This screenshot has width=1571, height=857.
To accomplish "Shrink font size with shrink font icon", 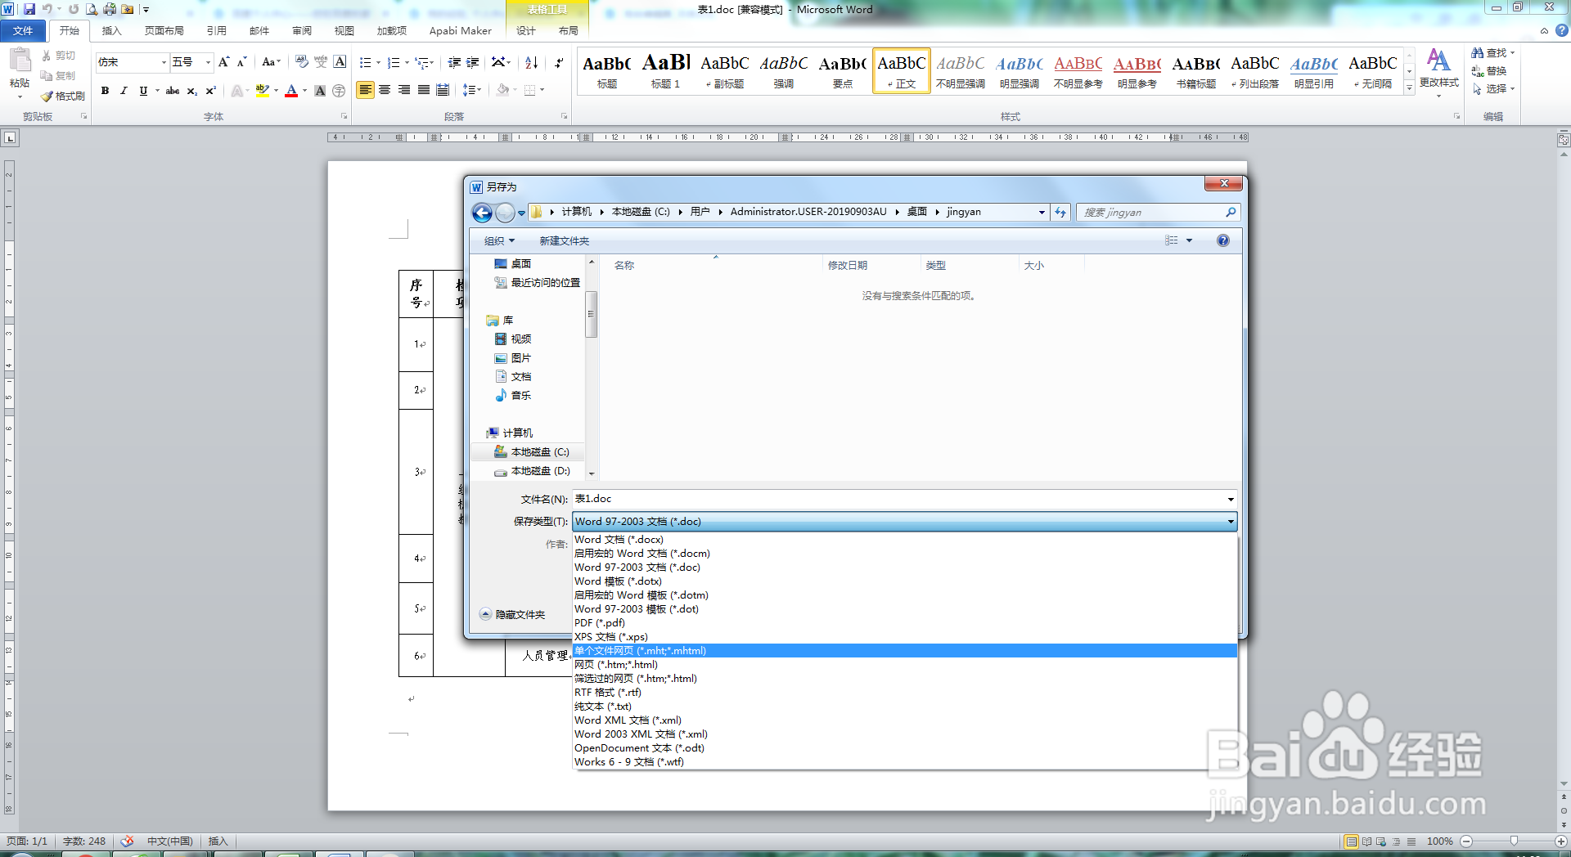I will [241, 62].
